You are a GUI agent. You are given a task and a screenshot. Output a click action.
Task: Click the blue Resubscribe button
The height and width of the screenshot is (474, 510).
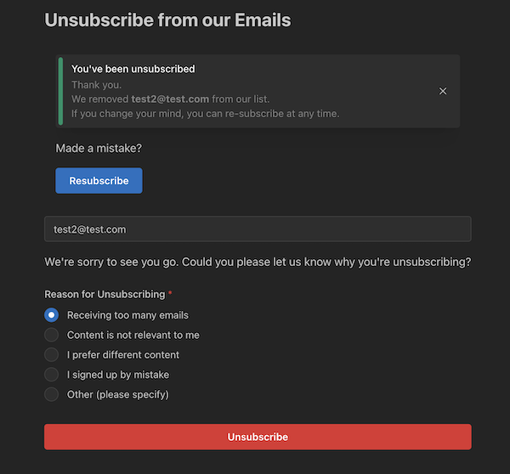pos(99,181)
